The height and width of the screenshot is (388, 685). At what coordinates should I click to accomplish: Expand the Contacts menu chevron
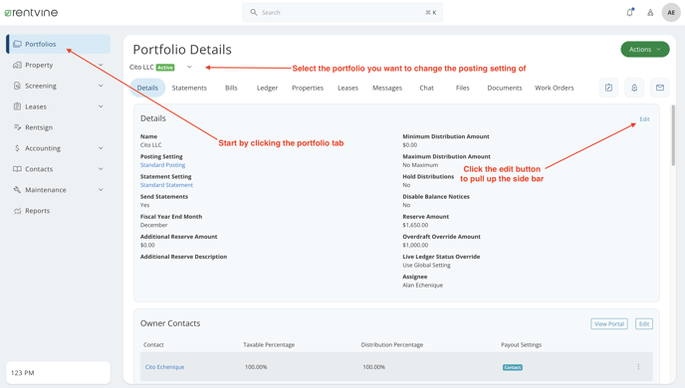(x=101, y=169)
